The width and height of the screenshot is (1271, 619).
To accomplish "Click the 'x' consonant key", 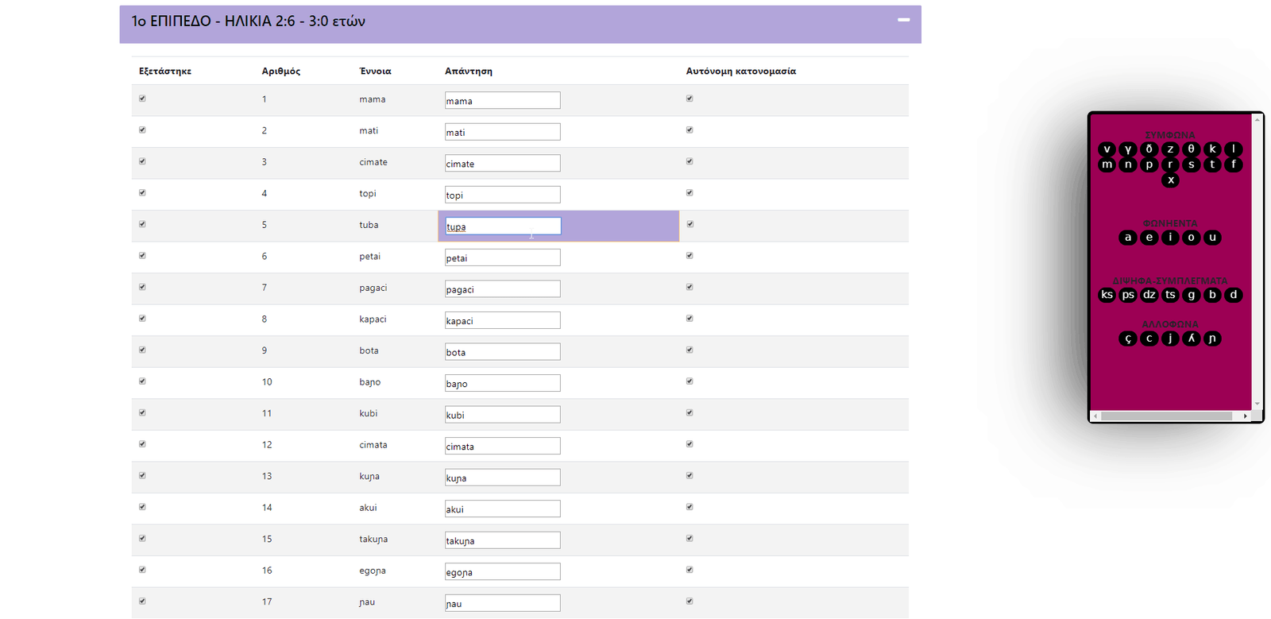I will (1170, 180).
